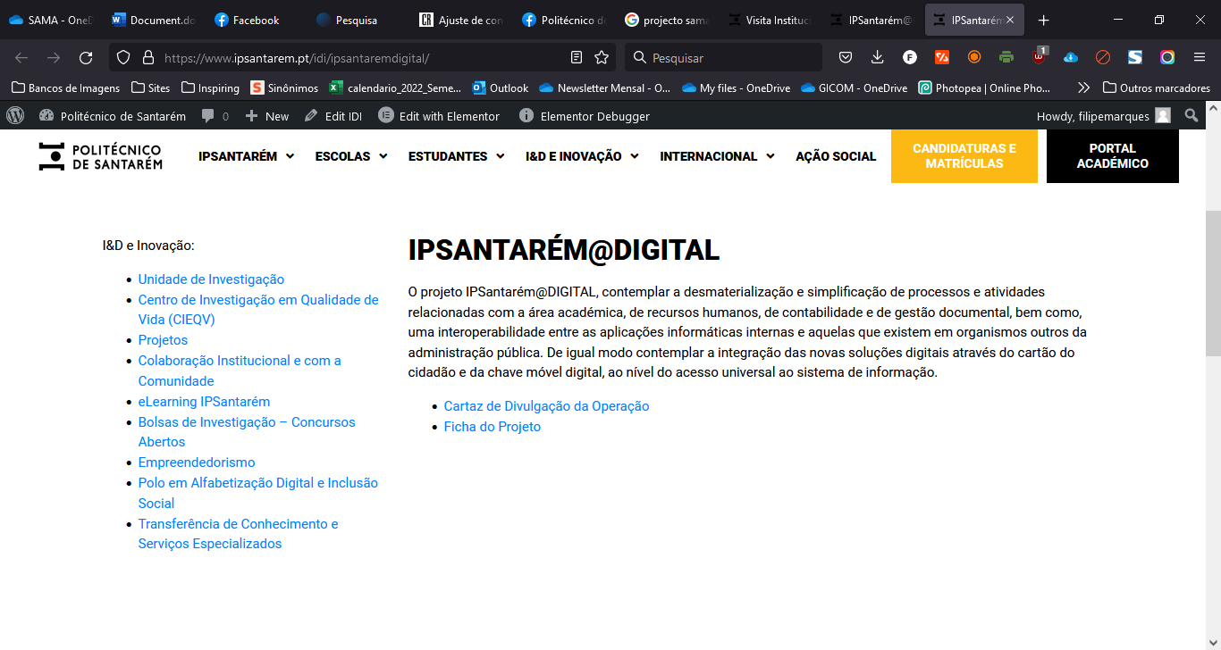Open the rainbow camera lens extension icon
This screenshot has width=1221, height=650.
click(1167, 57)
